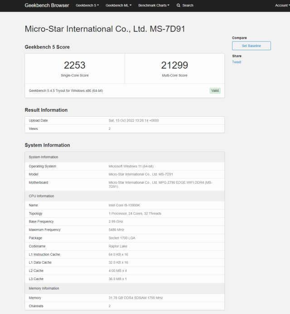Image resolution: width=290 pixels, height=314 pixels.
Task: Click the Maximum Frequency label
Action: [44, 230]
